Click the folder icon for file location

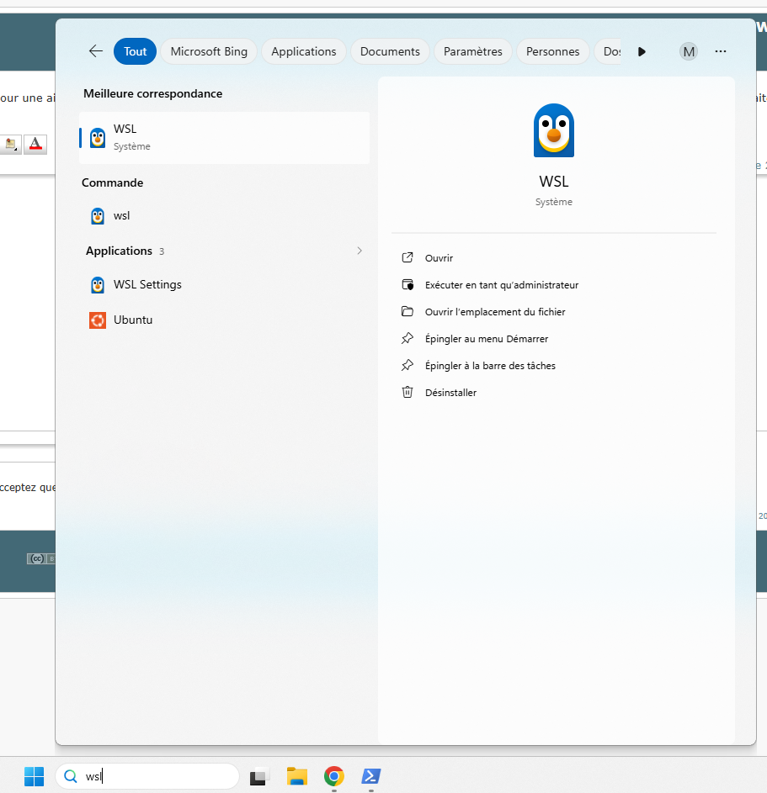click(x=407, y=311)
